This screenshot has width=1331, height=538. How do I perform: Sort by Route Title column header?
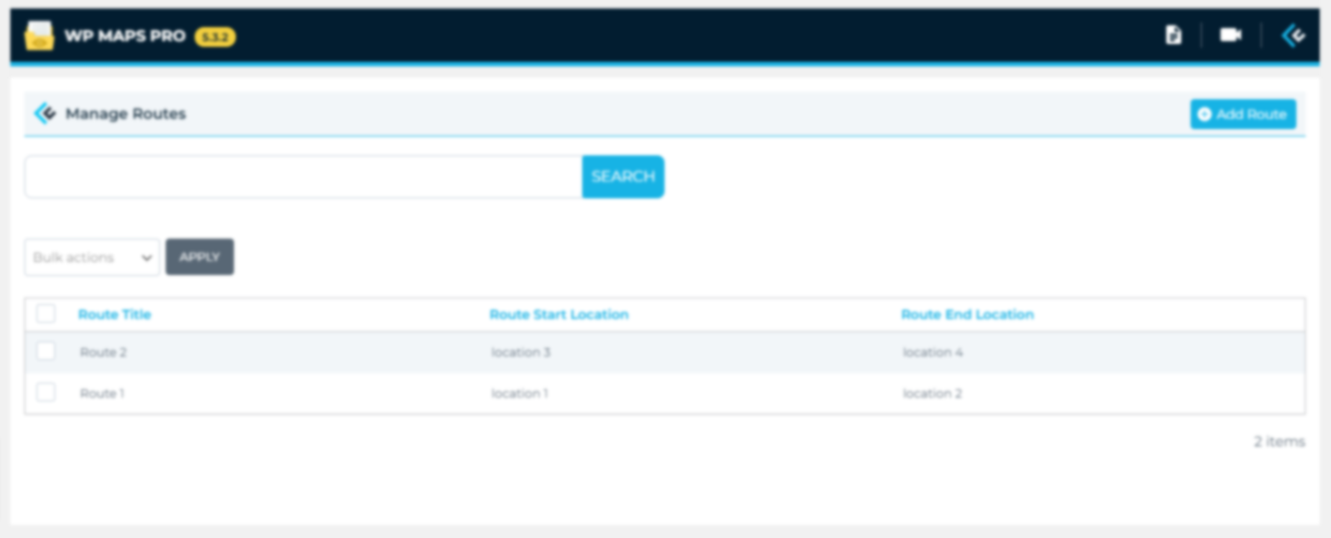tap(114, 314)
